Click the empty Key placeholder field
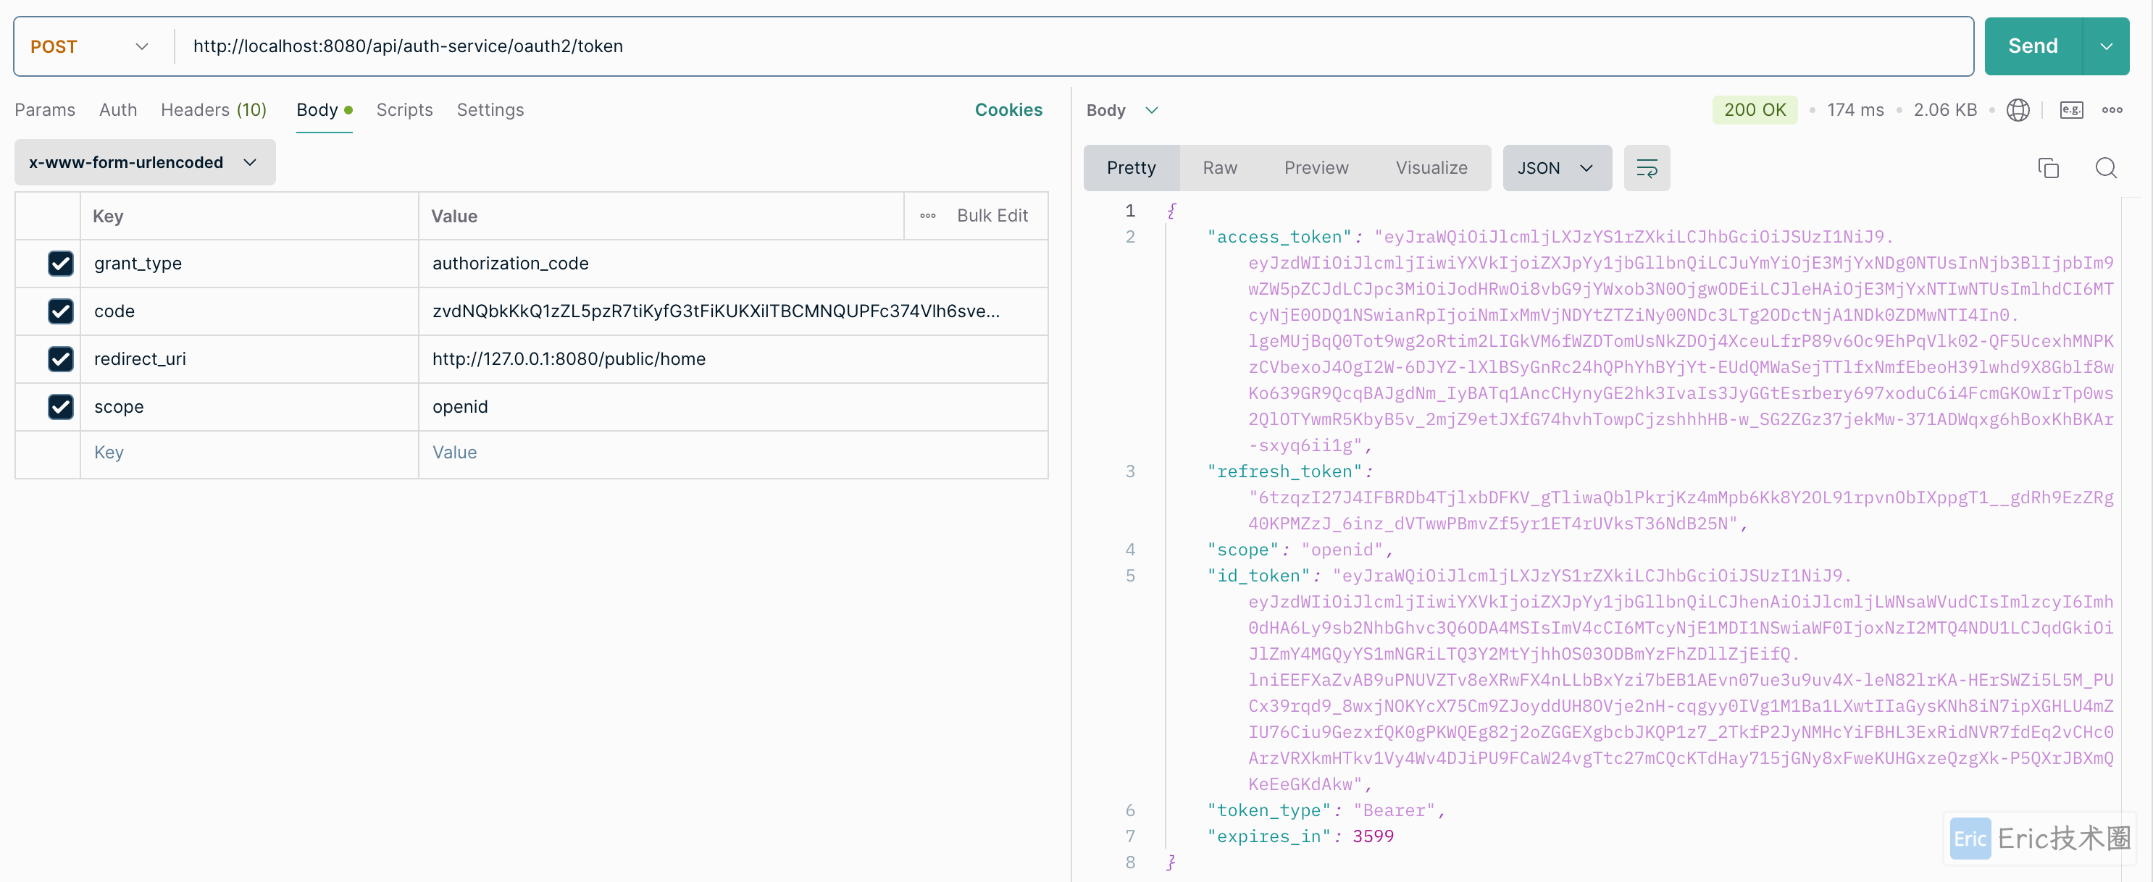This screenshot has width=2153, height=882. tap(249, 453)
